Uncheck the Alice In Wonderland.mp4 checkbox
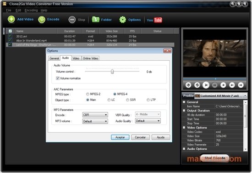 click(10, 40)
